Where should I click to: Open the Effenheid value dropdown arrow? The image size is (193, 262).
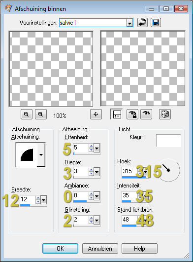tap(96, 148)
